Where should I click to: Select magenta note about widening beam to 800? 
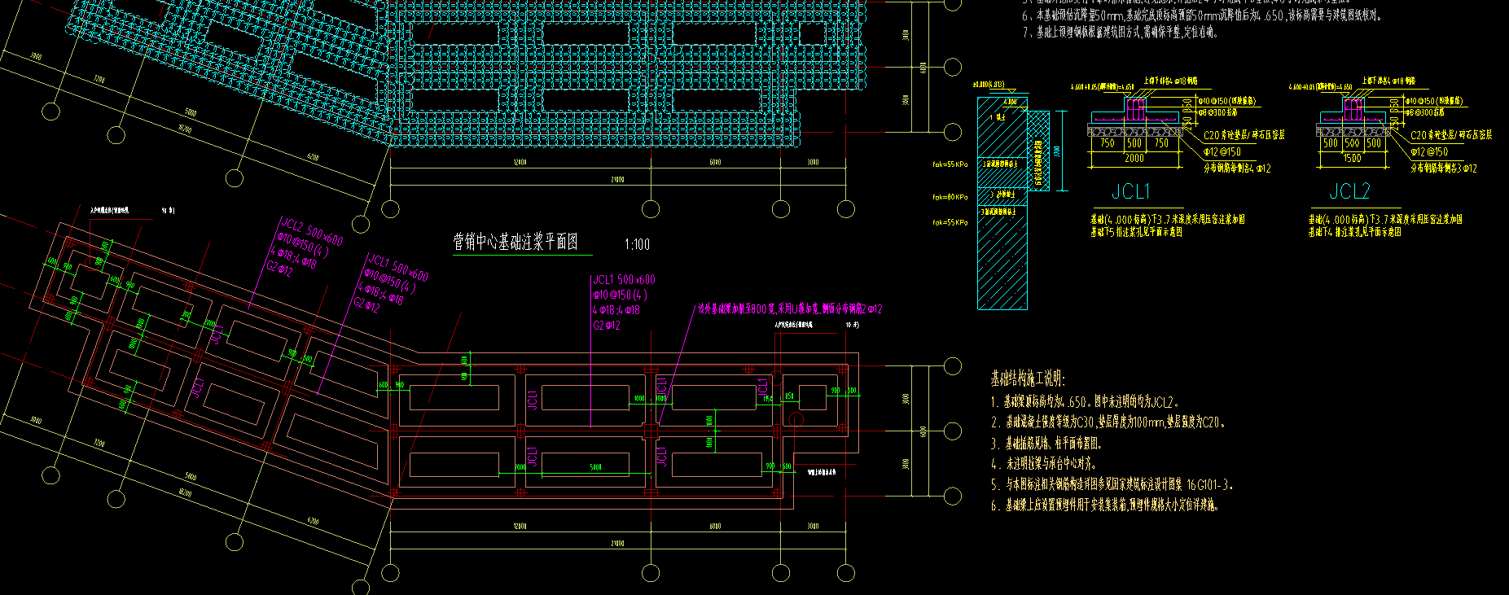click(790, 309)
